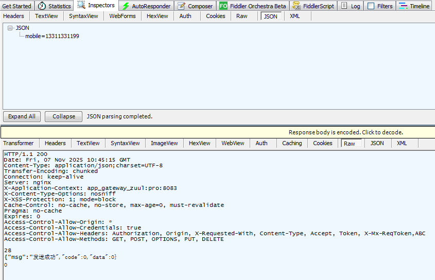
Task: Open the request Raw tab
Action: tap(241, 16)
